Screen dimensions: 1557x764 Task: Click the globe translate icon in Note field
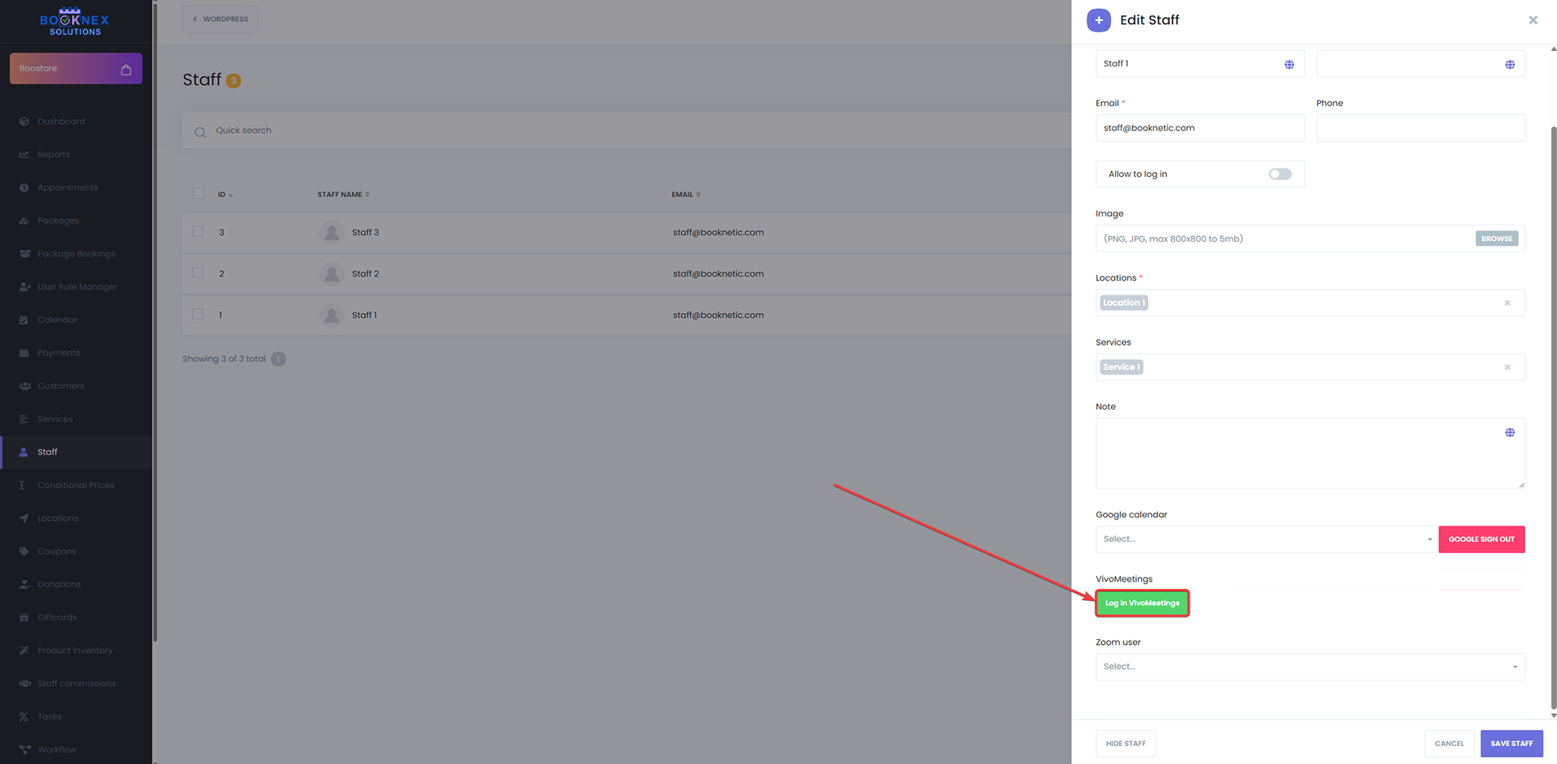tap(1509, 432)
